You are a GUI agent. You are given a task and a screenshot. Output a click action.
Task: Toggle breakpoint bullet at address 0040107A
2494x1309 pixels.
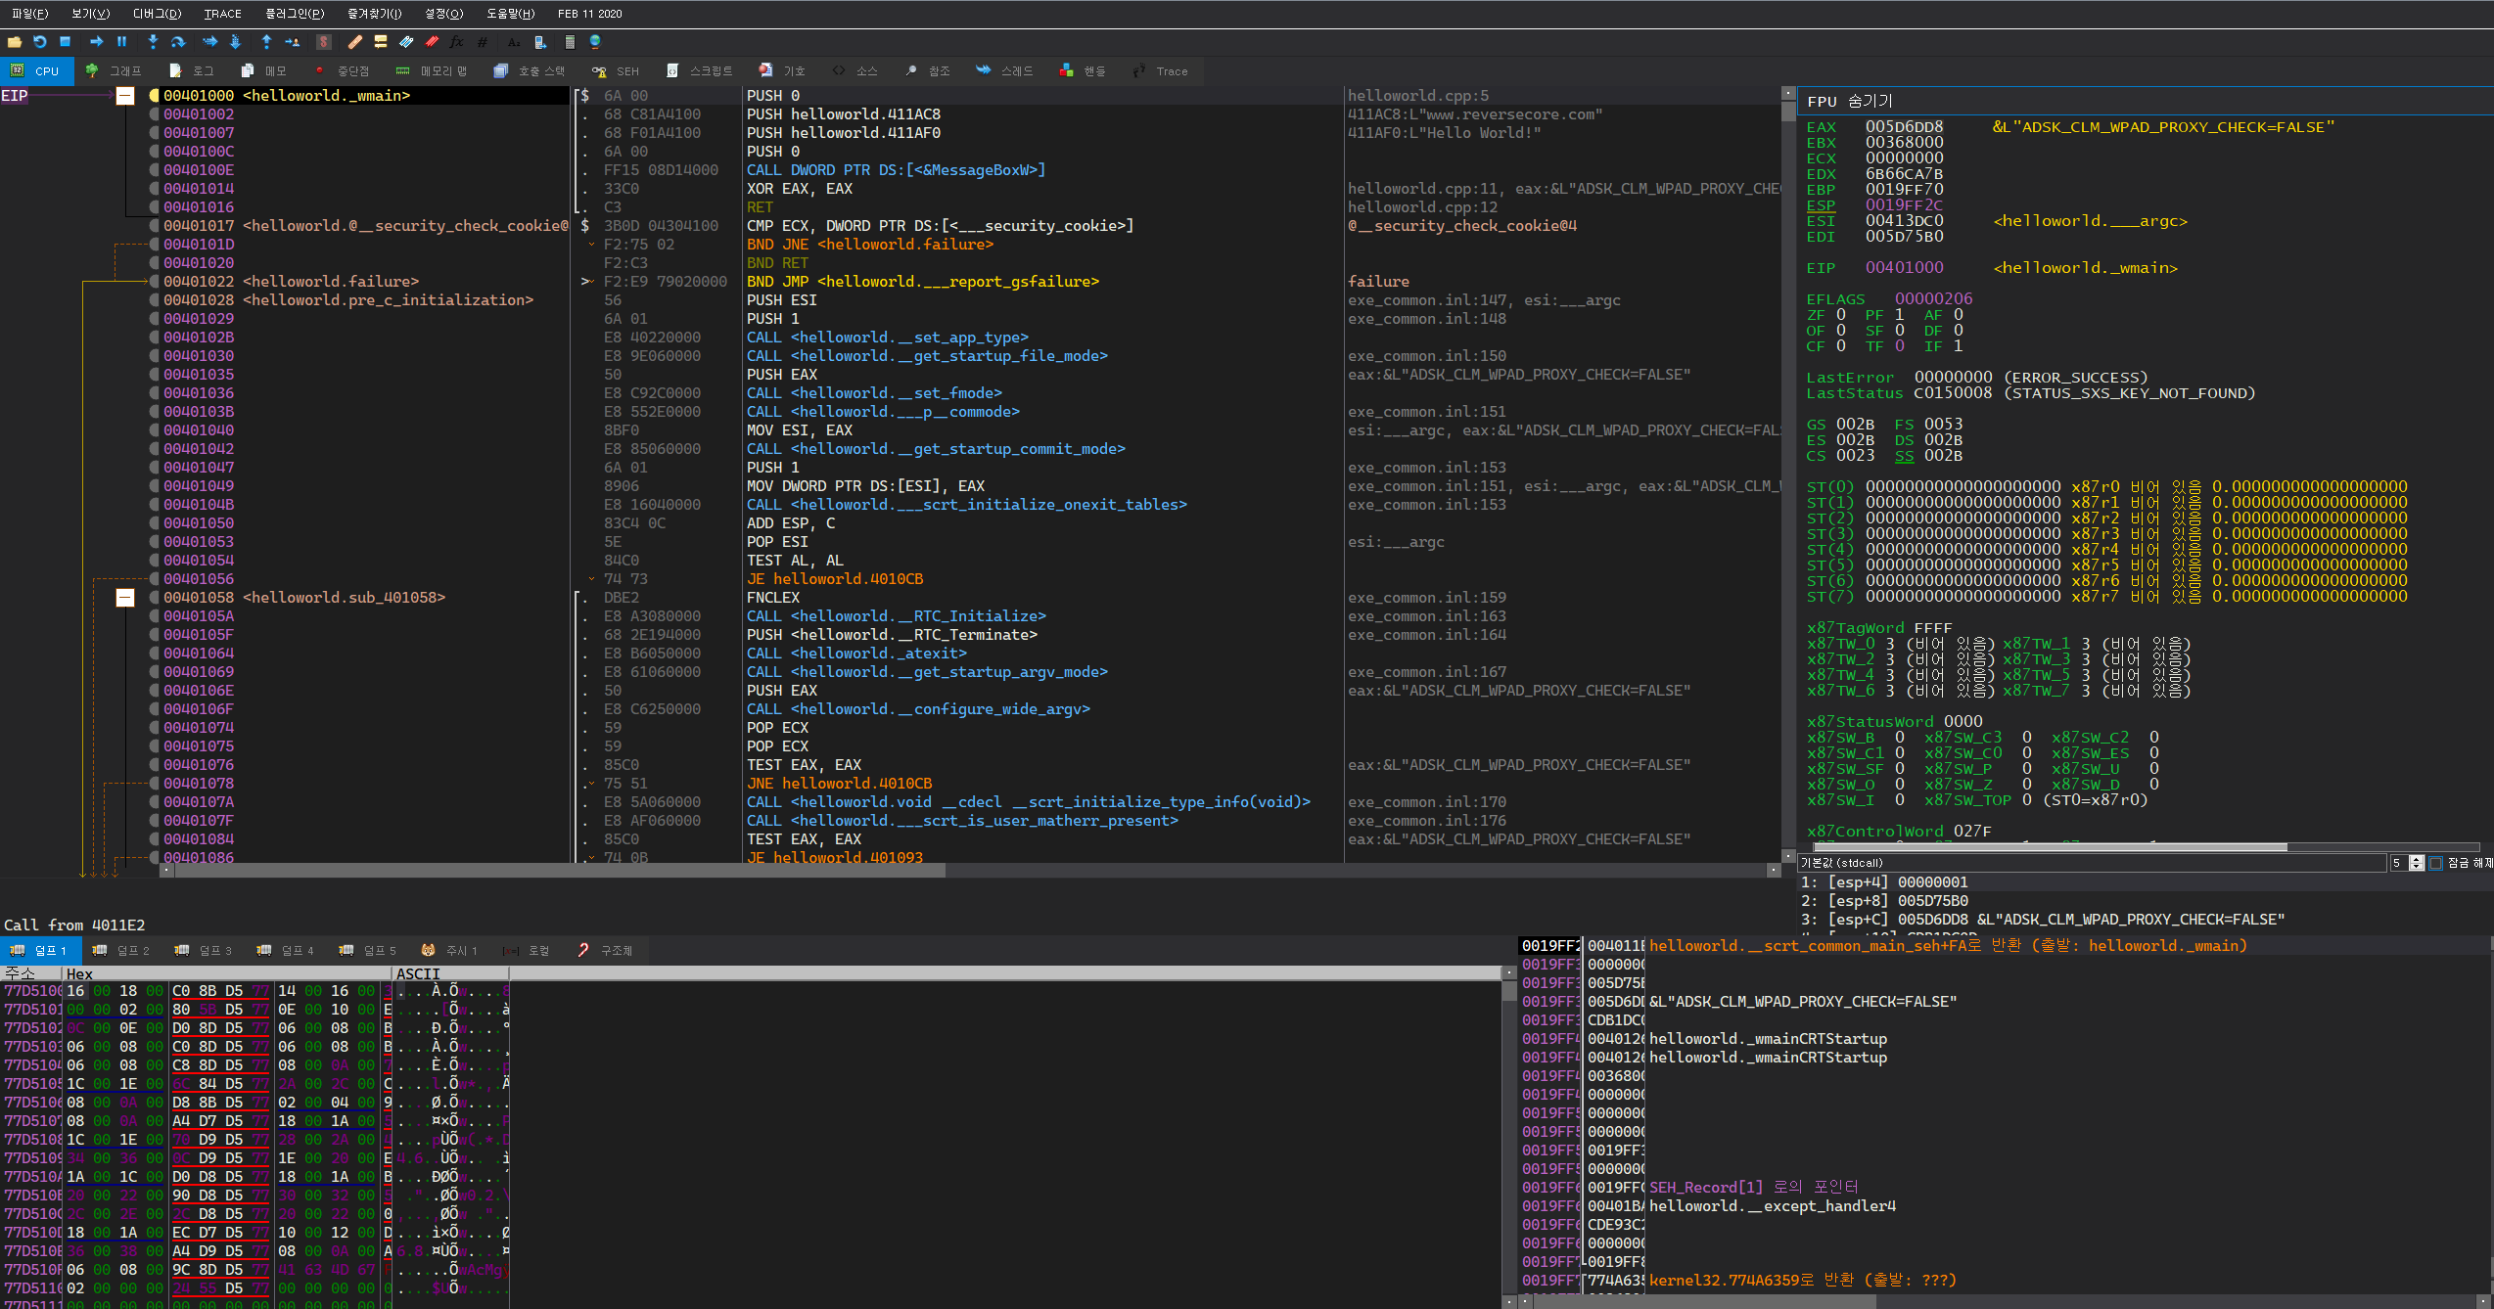154,802
